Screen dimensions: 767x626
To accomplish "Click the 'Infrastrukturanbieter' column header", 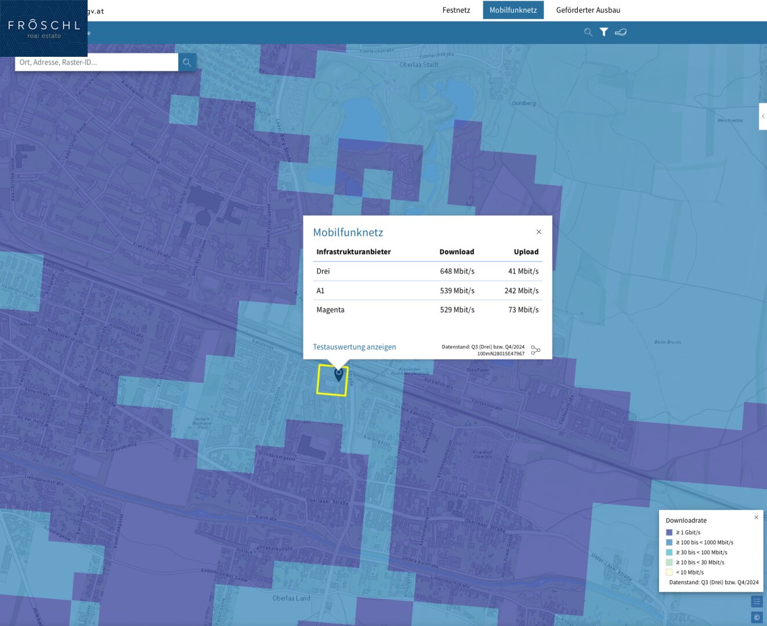I will [x=353, y=252].
